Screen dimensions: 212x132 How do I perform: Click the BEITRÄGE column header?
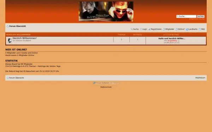137,35
